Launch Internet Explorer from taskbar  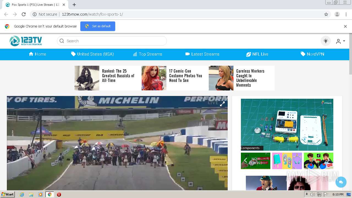[22, 194]
